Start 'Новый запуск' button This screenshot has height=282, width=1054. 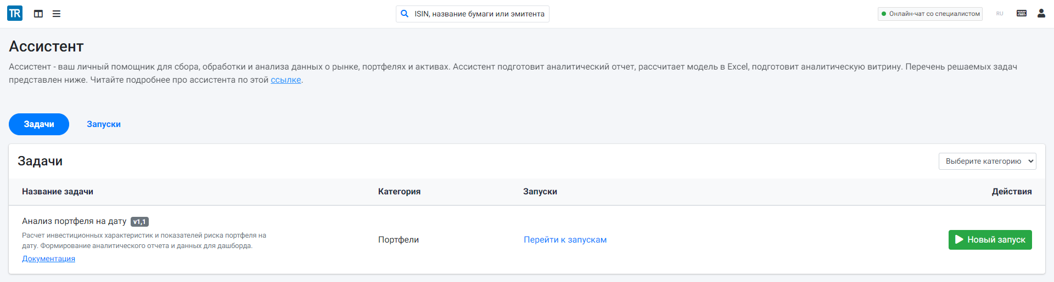[x=990, y=240]
